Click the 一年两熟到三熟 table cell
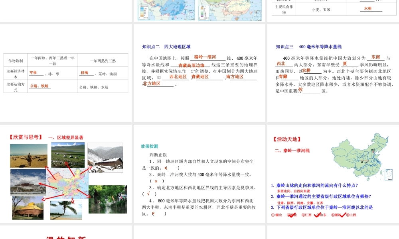The image size is (399, 239). pyautogui.click(x=103, y=61)
